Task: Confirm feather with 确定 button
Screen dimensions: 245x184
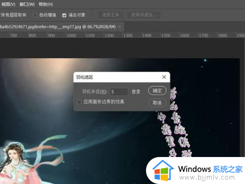Action: [157, 91]
